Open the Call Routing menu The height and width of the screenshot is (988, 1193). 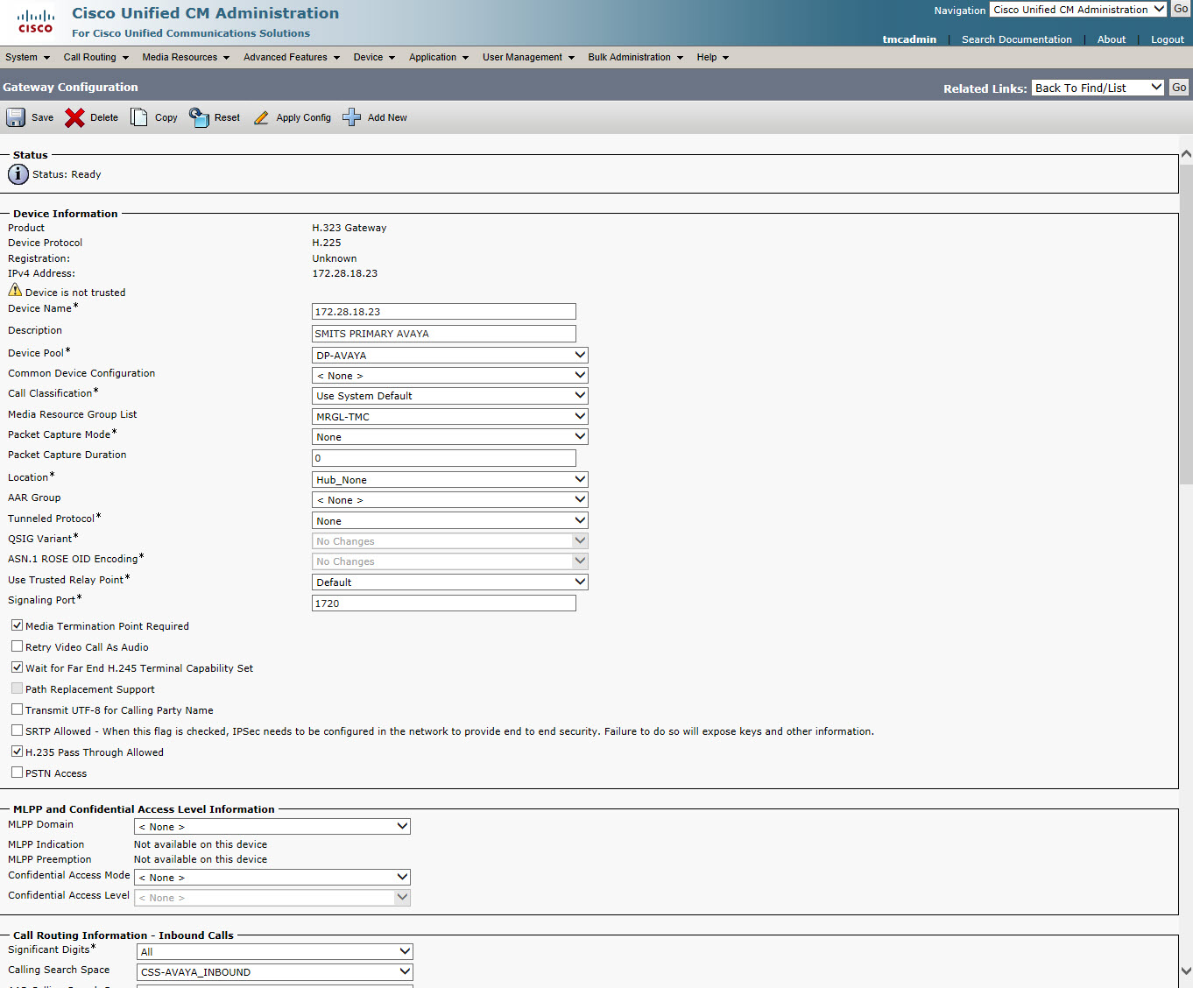(x=96, y=57)
